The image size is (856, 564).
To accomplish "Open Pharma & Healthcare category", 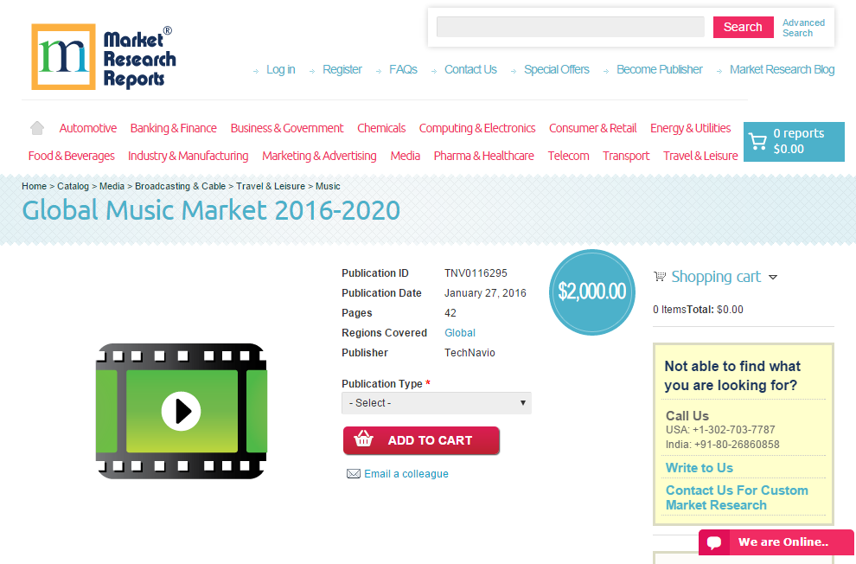I will pos(484,157).
